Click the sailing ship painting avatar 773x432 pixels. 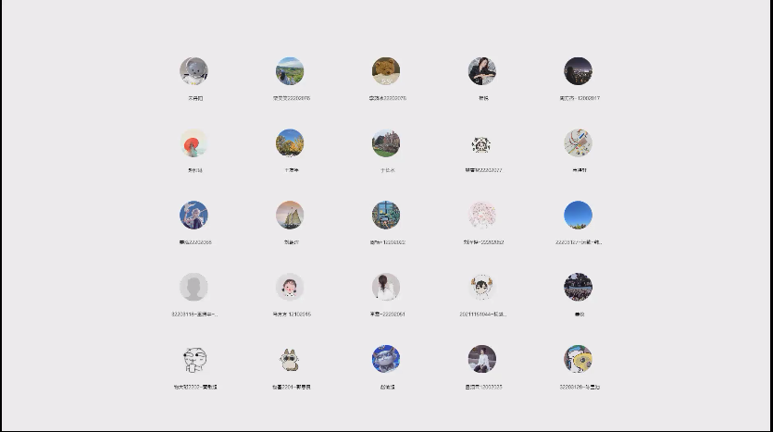pos(290,216)
